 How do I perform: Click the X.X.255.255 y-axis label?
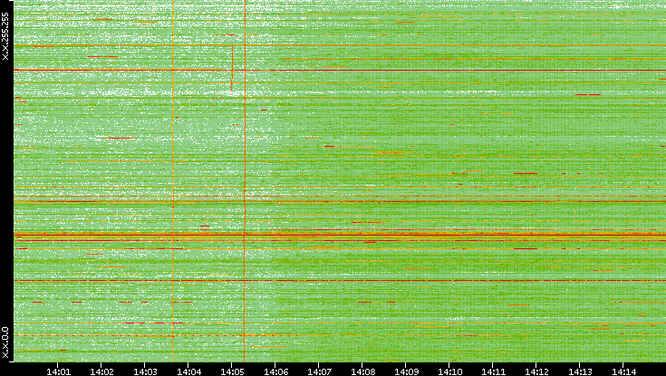(x=6, y=36)
